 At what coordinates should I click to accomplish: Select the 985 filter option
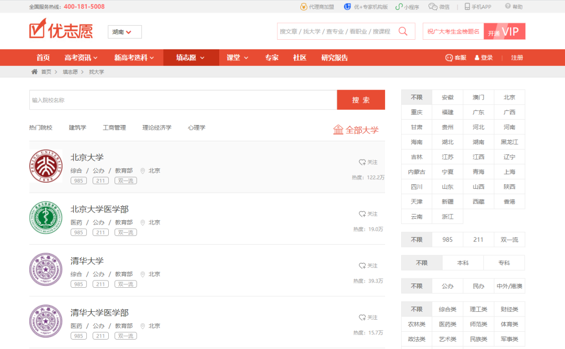tap(447, 240)
